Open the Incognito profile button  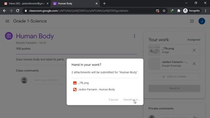pyautogui.click(x=191, y=11)
